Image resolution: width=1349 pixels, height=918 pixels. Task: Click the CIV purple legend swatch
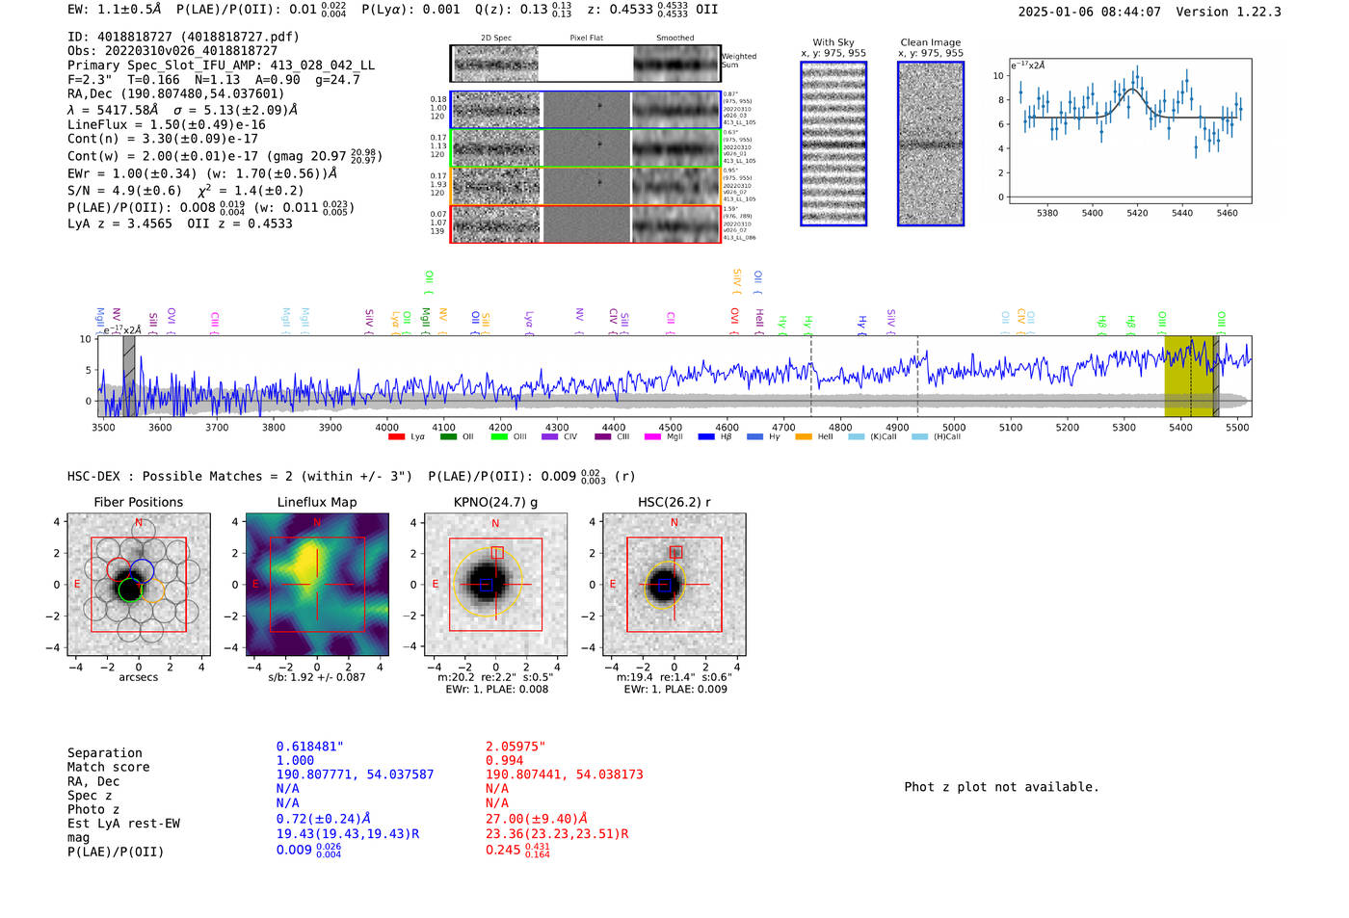pyautogui.click(x=550, y=437)
